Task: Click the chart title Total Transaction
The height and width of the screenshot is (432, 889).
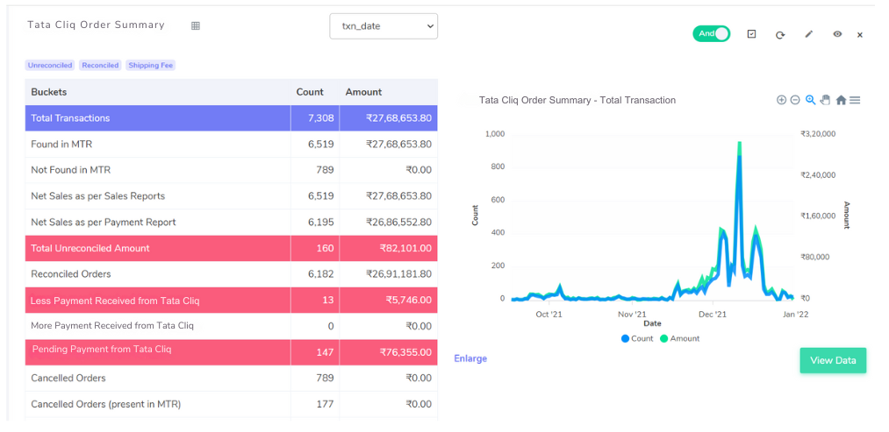Action: click(x=577, y=100)
